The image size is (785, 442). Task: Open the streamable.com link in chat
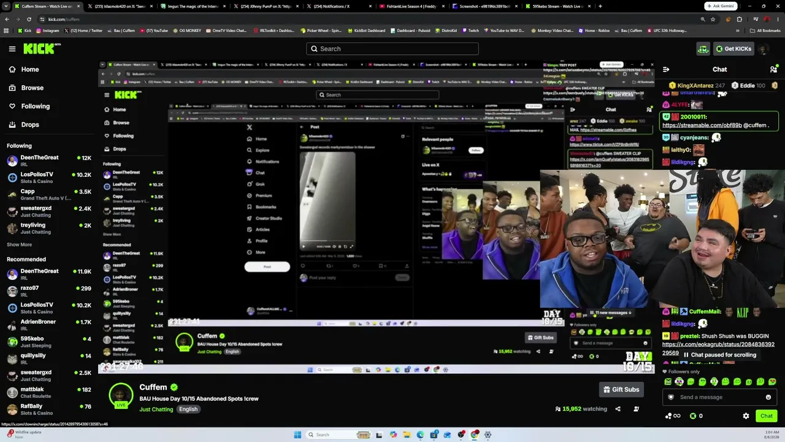702,125
